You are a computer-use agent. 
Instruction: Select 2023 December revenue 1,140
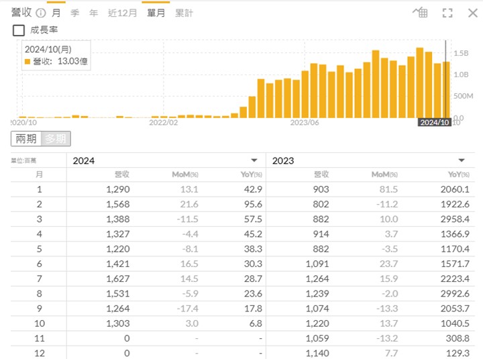click(317, 353)
